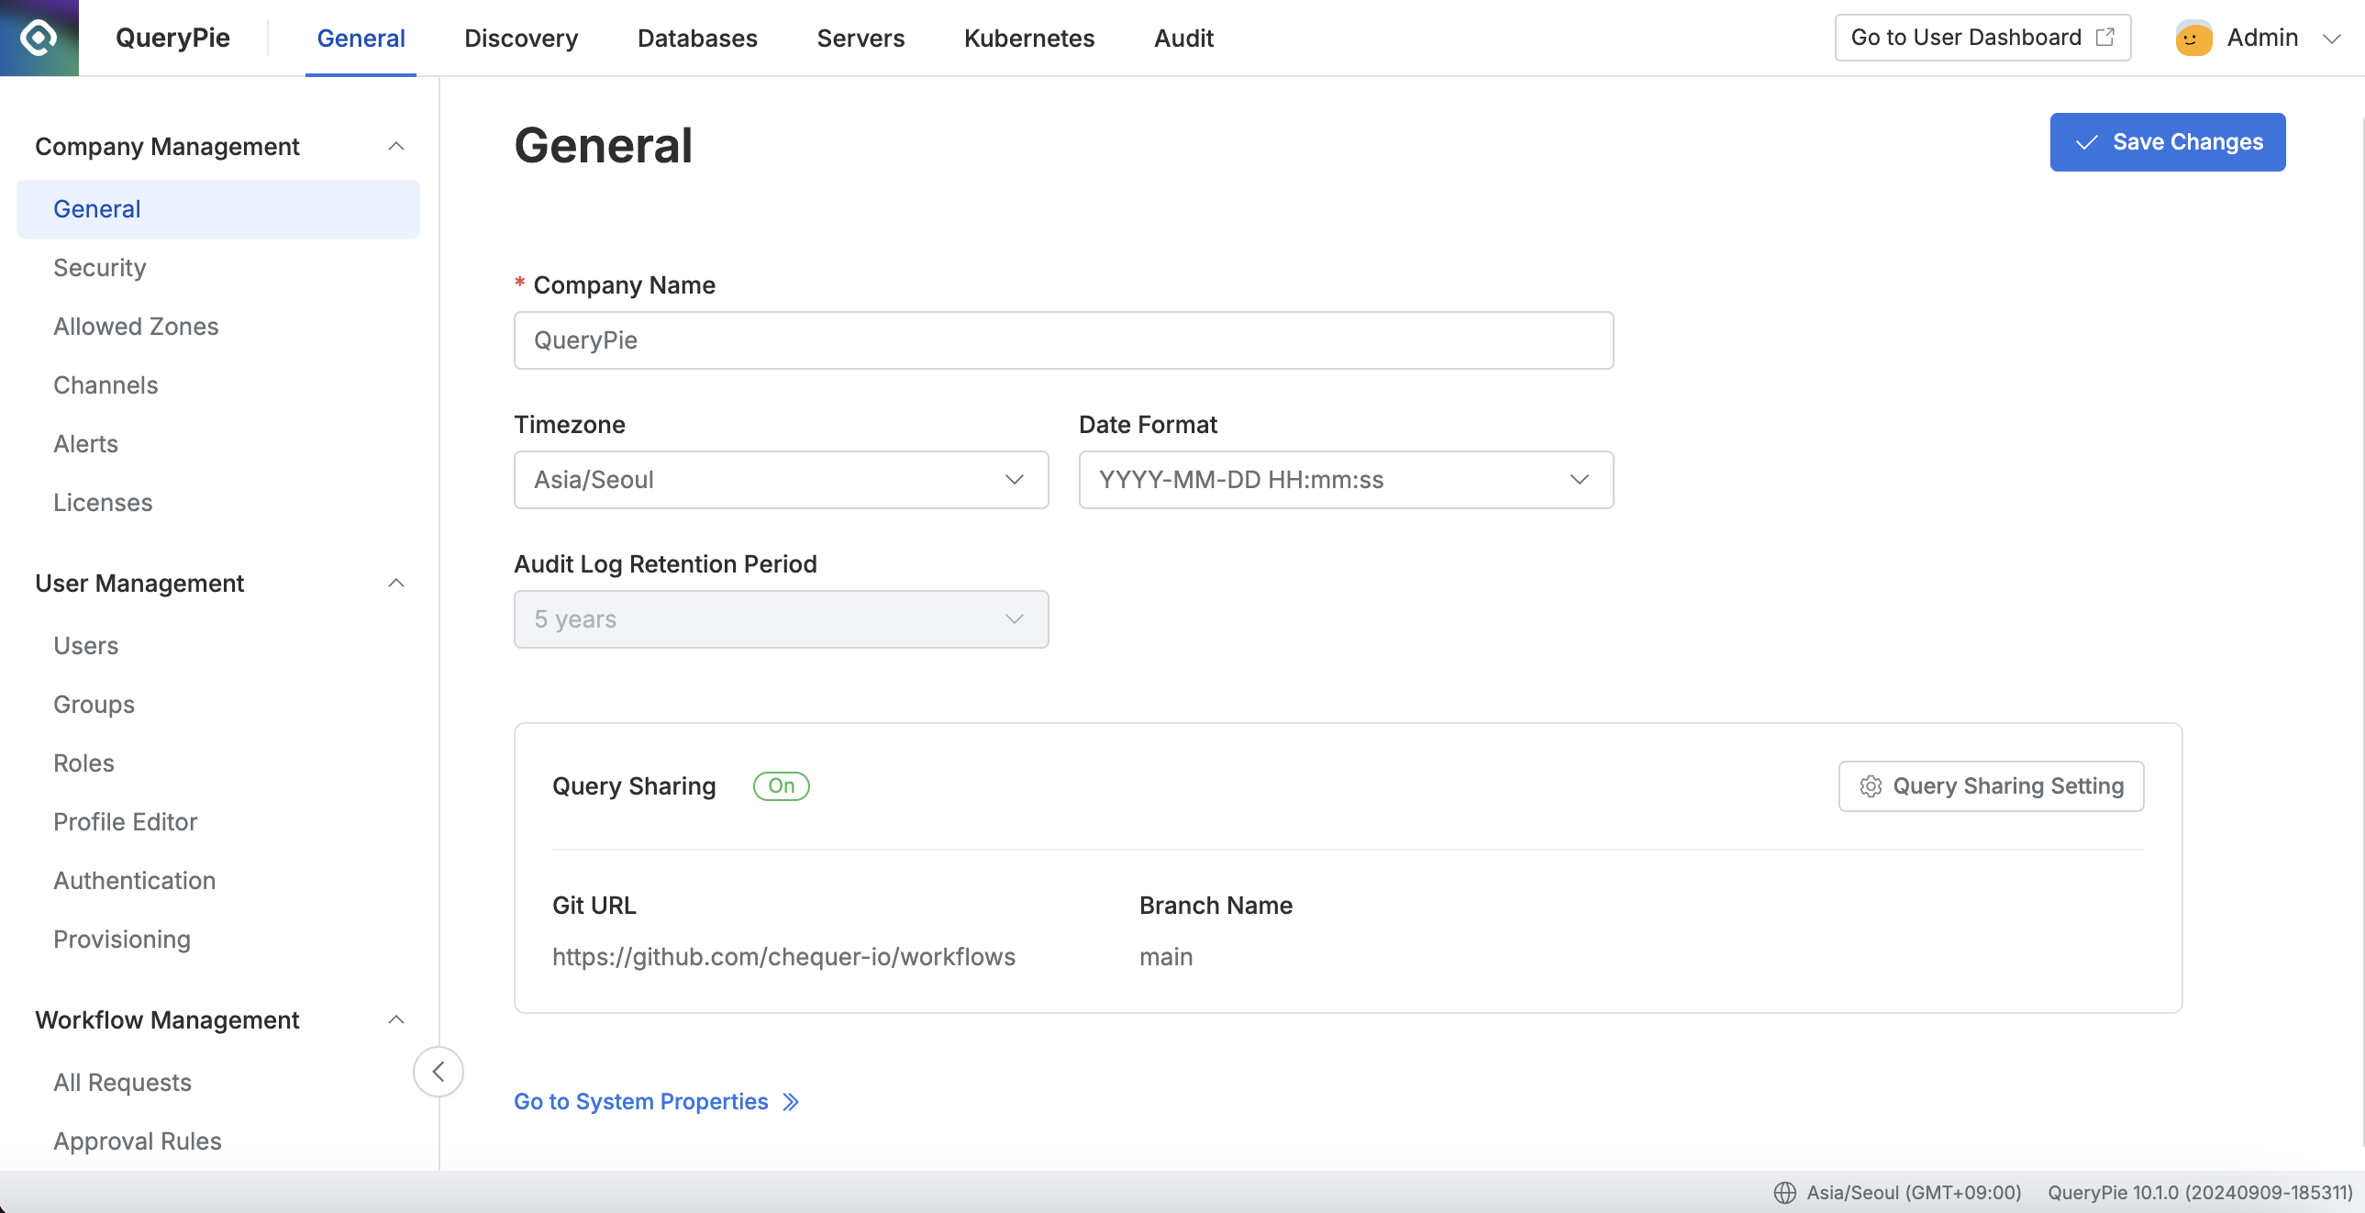This screenshot has width=2365, height=1213.
Task: Open the Date Format dropdown
Action: click(x=1345, y=479)
